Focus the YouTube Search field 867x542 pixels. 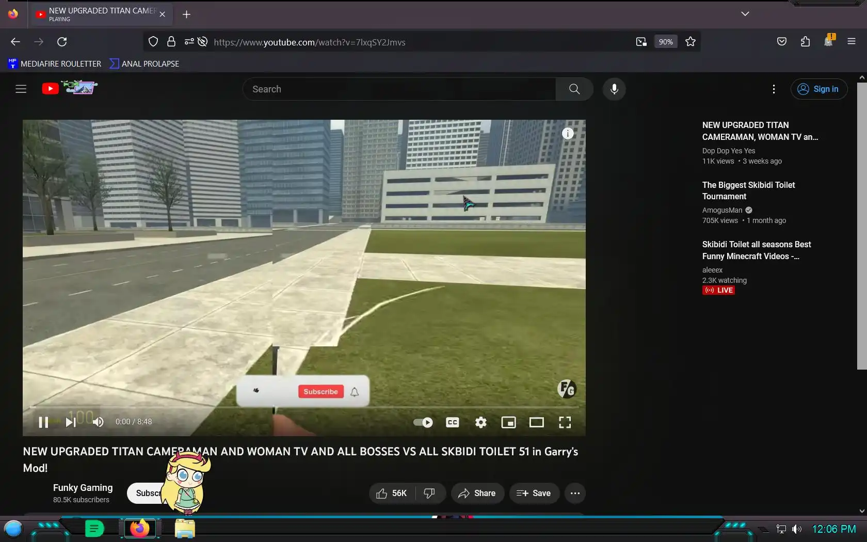[x=399, y=89]
